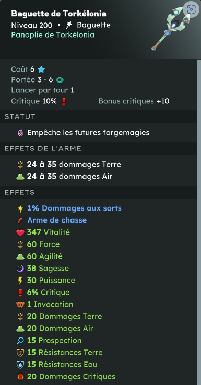Click the water shield icon for Résistances Eau
Viewport: 201px width, 385px height.
(20, 365)
